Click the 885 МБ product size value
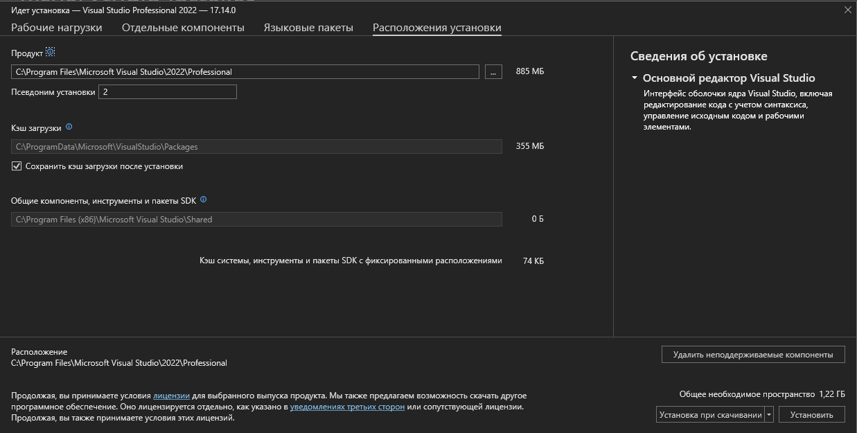The height and width of the screenshot is (433, 857). (530, 71)
